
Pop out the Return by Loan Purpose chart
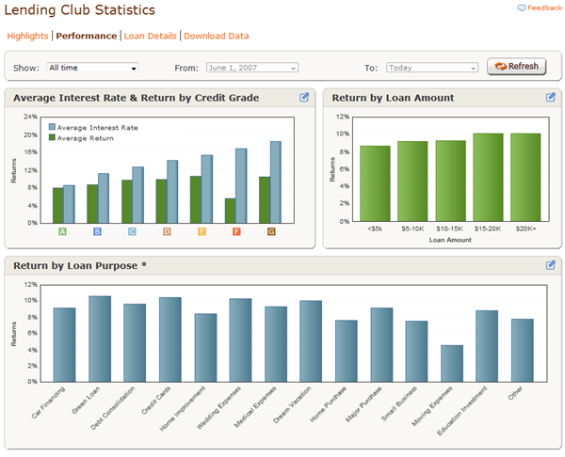(x=550, y=265)
